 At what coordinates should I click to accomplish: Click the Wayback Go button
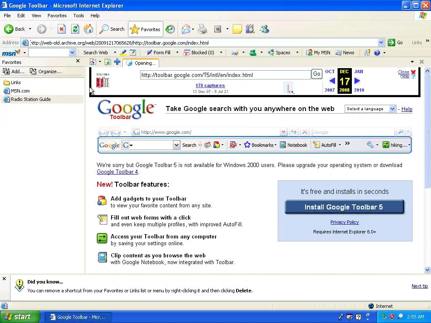click(317, 74)
